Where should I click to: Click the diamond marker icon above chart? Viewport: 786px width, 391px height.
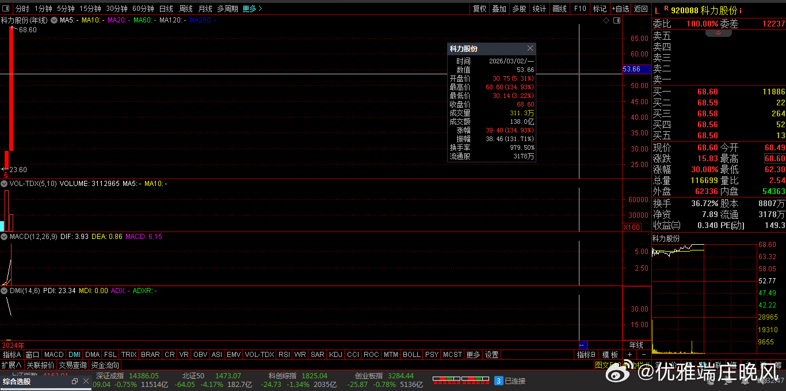[x=606, y=21]
